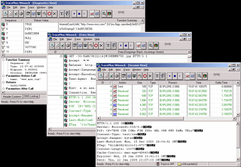Click the red circle icon in Session View toolbar
This screenshot has width=241, height=167.
145,76
